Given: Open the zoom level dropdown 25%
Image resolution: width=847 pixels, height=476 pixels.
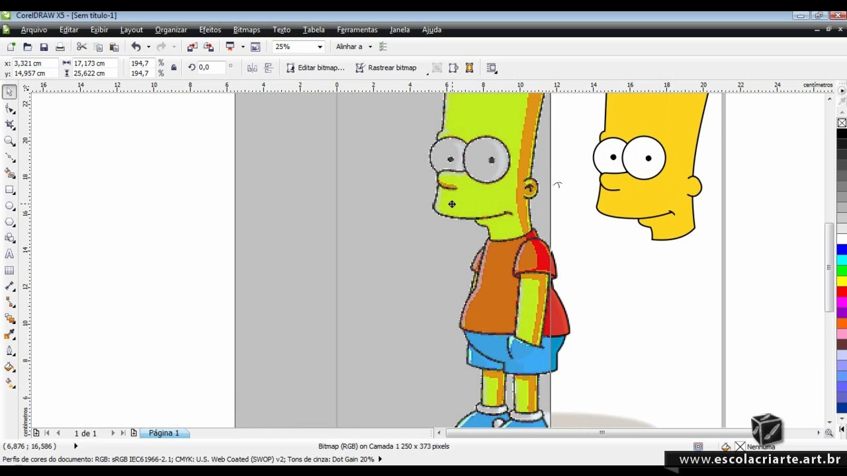Looking at the screenshot, I should click(x=320, y=47).
